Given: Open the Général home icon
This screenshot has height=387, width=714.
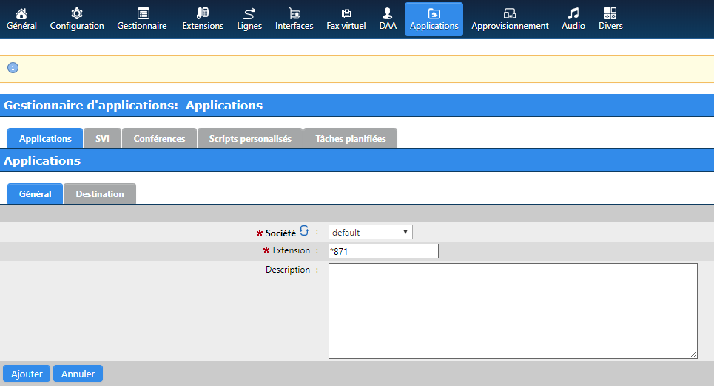Looking at the screenshot, I should pos(21,13).
